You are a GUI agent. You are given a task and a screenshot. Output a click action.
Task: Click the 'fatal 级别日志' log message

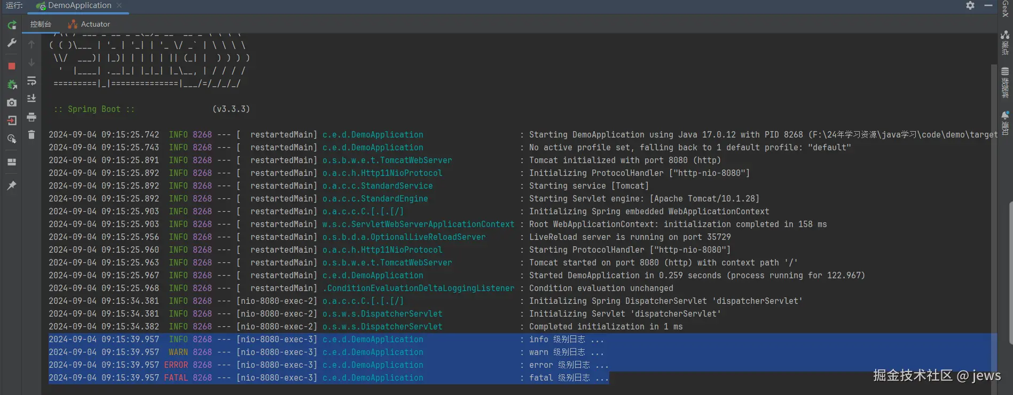point(569,378)
